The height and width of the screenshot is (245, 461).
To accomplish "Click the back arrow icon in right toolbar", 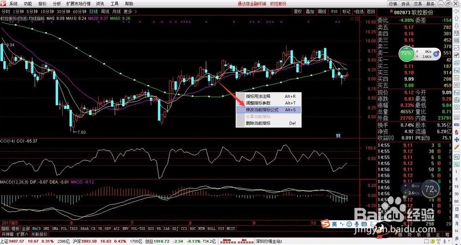I will (x=456, y=11).
